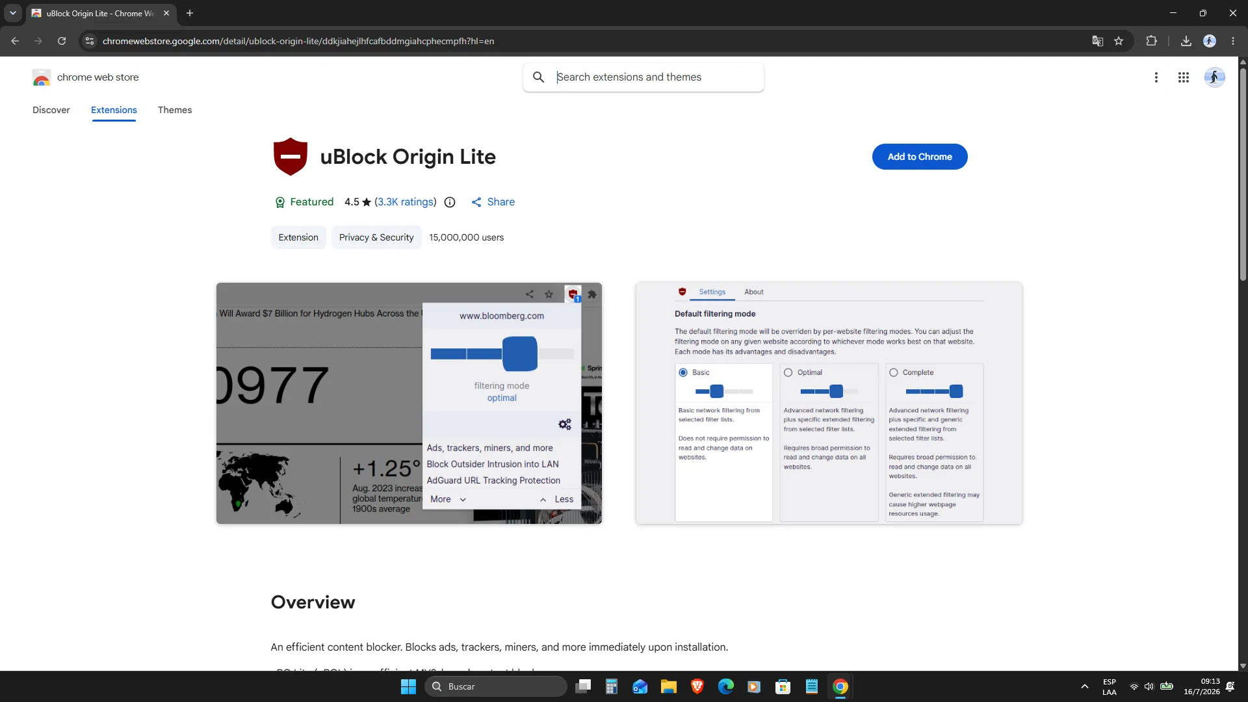Open a new browser tab
1248x702 pixels.
tap(190, 13)
